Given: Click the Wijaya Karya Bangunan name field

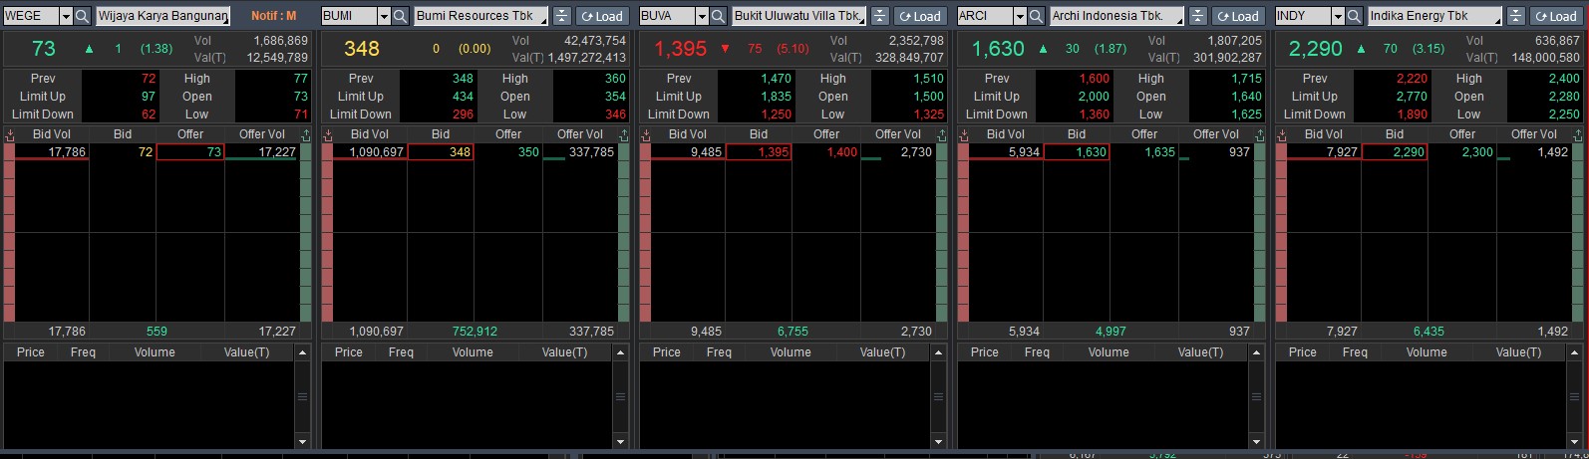Looking at the screenshot, I should [163, 16].
